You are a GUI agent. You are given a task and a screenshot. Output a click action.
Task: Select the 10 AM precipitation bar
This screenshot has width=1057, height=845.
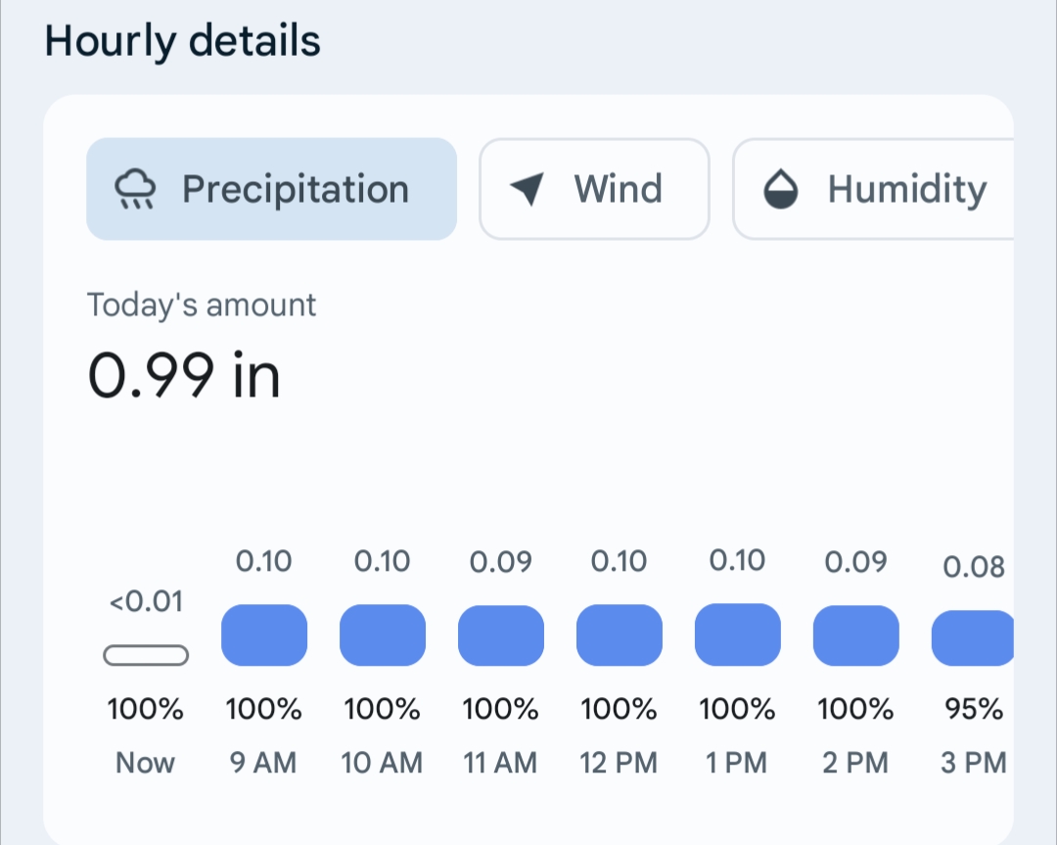pos(383,635)
